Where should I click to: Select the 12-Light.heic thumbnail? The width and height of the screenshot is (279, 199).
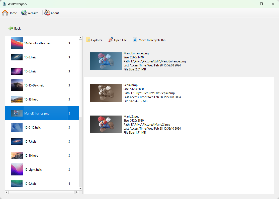17,169
